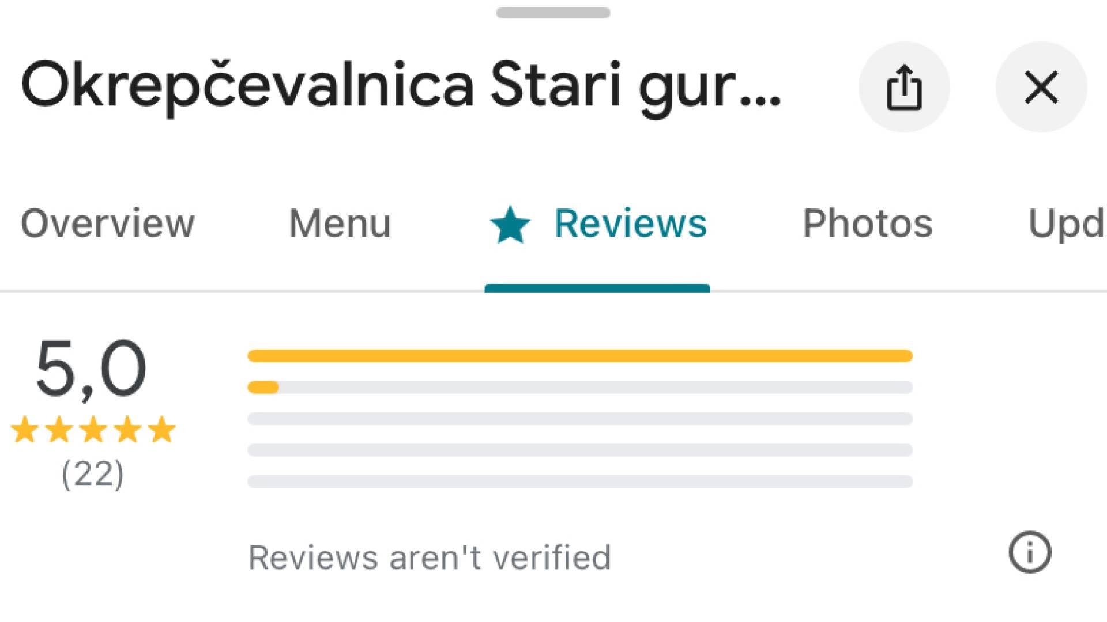Screen dimensions: 1107x622
Task: Click the one-star rating bar
Action: tap(580, 481)
